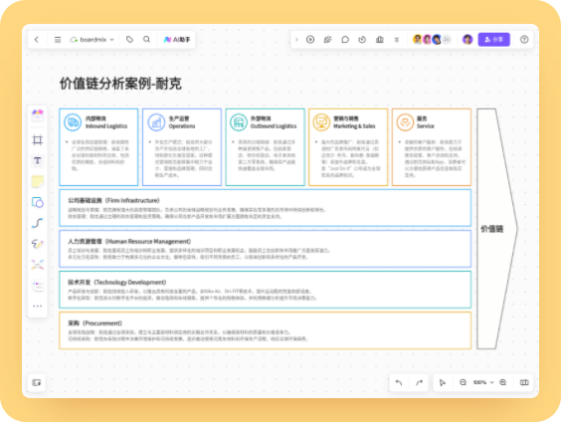Open the list card tool in sidebar
Image resolution: width=561 pixels, height=422 pixels.
tap(37, 286)
